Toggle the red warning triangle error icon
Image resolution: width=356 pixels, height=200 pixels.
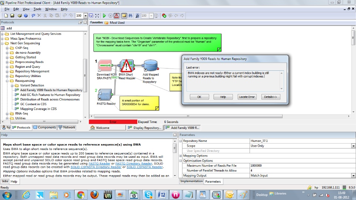coord(116,16)
